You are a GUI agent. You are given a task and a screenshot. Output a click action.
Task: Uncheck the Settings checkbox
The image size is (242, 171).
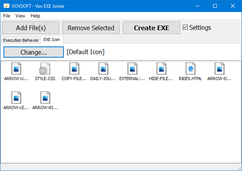tap(185, 27)
